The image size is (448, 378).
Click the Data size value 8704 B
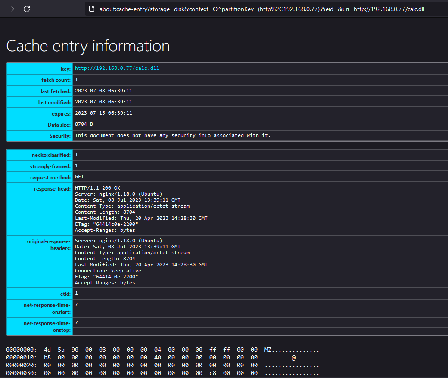coord(84,125)
